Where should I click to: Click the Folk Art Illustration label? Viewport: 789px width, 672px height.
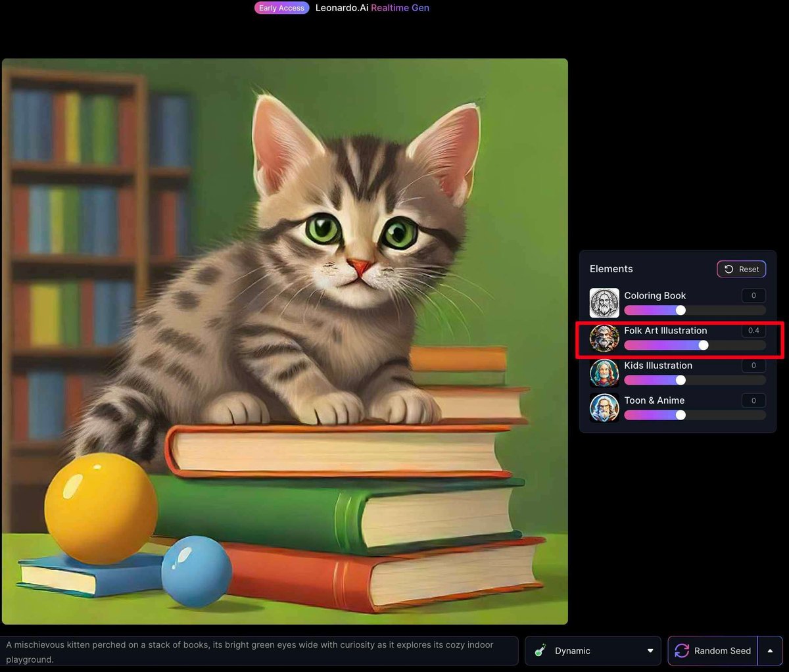(665, 330)
